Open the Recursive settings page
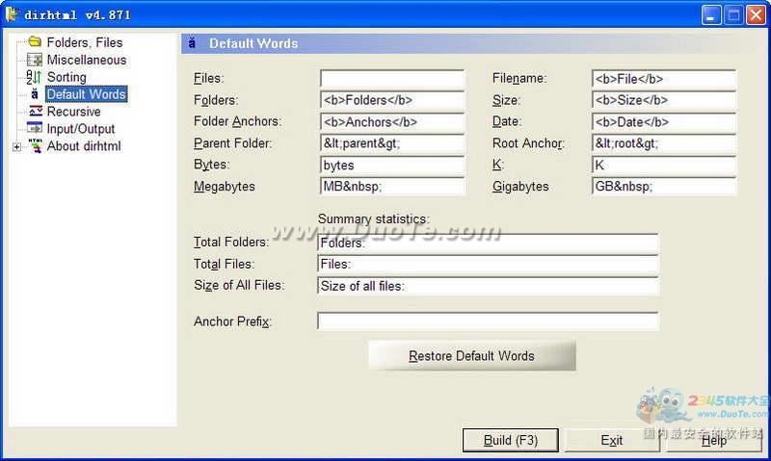771x461 pixels. pyautogui.click(x=74, y=112)
